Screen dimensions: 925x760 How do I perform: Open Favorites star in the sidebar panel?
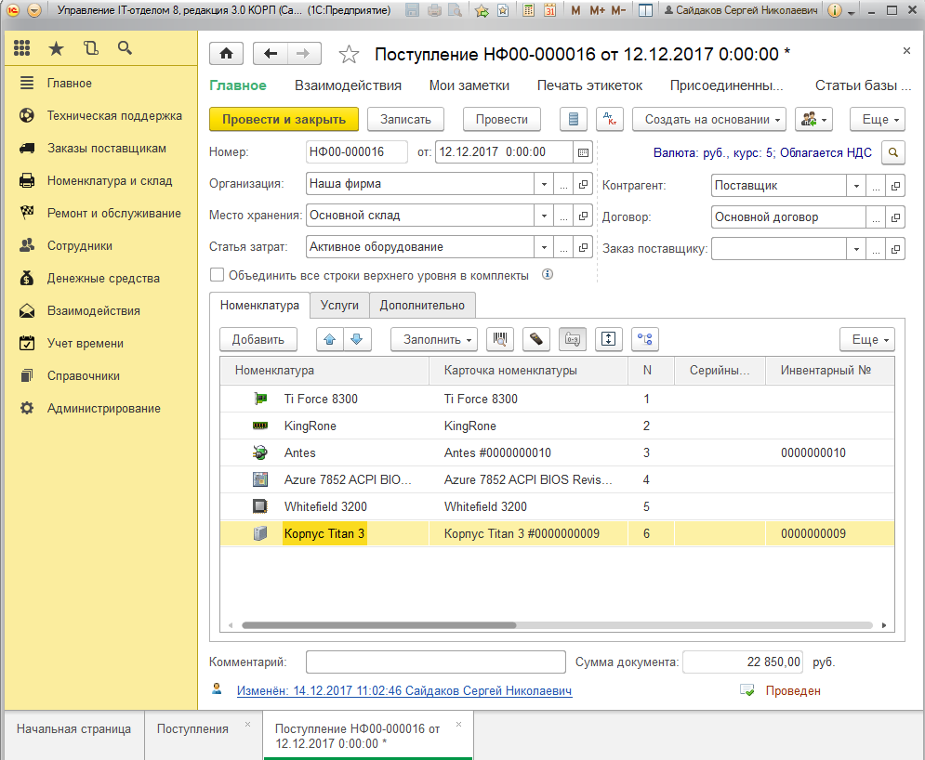coord(56,48)
